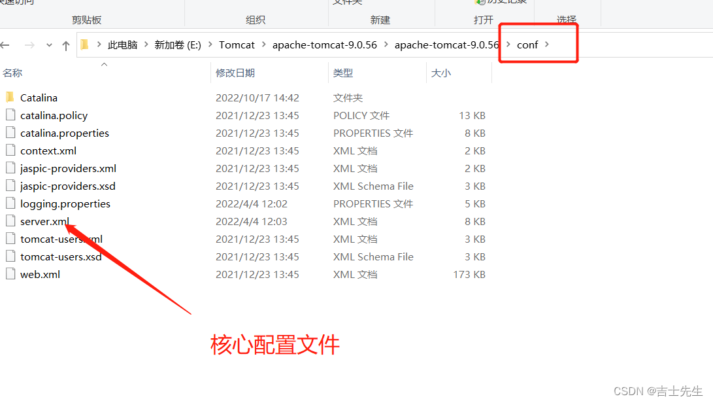Select the web.xml file icon
This screenshot has width=713, height=403.
pyautogui.click(x=10, y=273)
